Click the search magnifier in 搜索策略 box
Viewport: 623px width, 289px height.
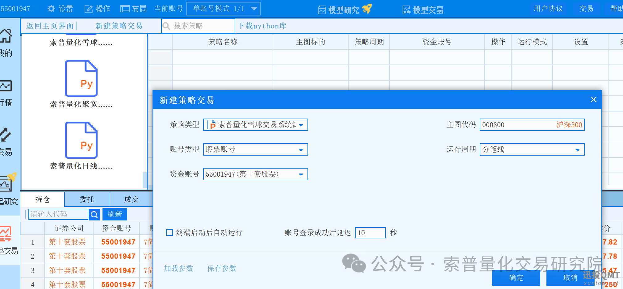[x=166, y=26]
